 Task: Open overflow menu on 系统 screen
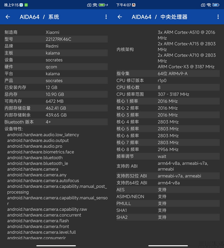(x=106, y=17)
